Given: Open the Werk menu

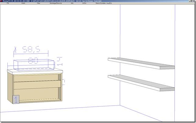Looking at the screenshot, I should [23, 3].
